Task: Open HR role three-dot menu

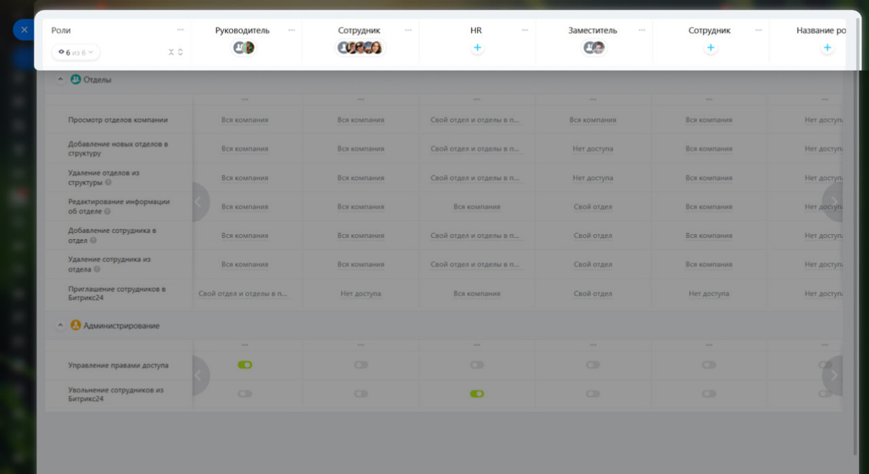Action: [524, 30]
